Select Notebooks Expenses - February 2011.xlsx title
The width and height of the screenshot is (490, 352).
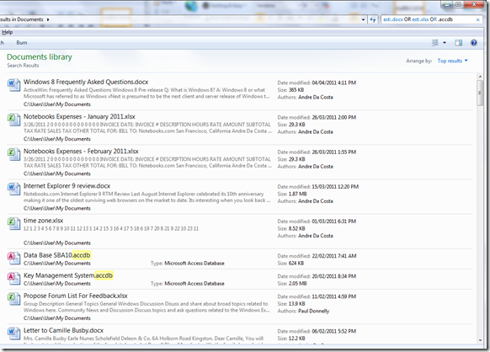[81, 152]
